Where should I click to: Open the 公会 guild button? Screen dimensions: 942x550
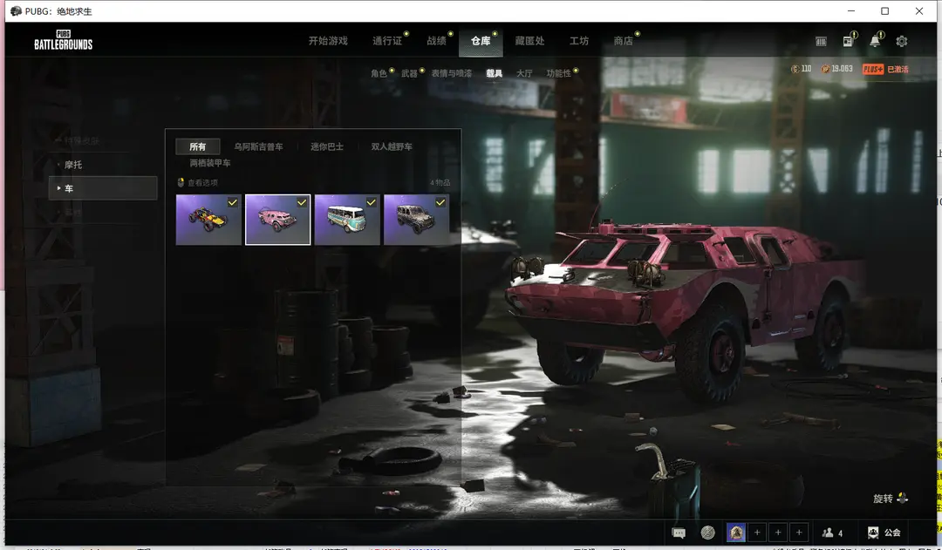coord(884,533)
